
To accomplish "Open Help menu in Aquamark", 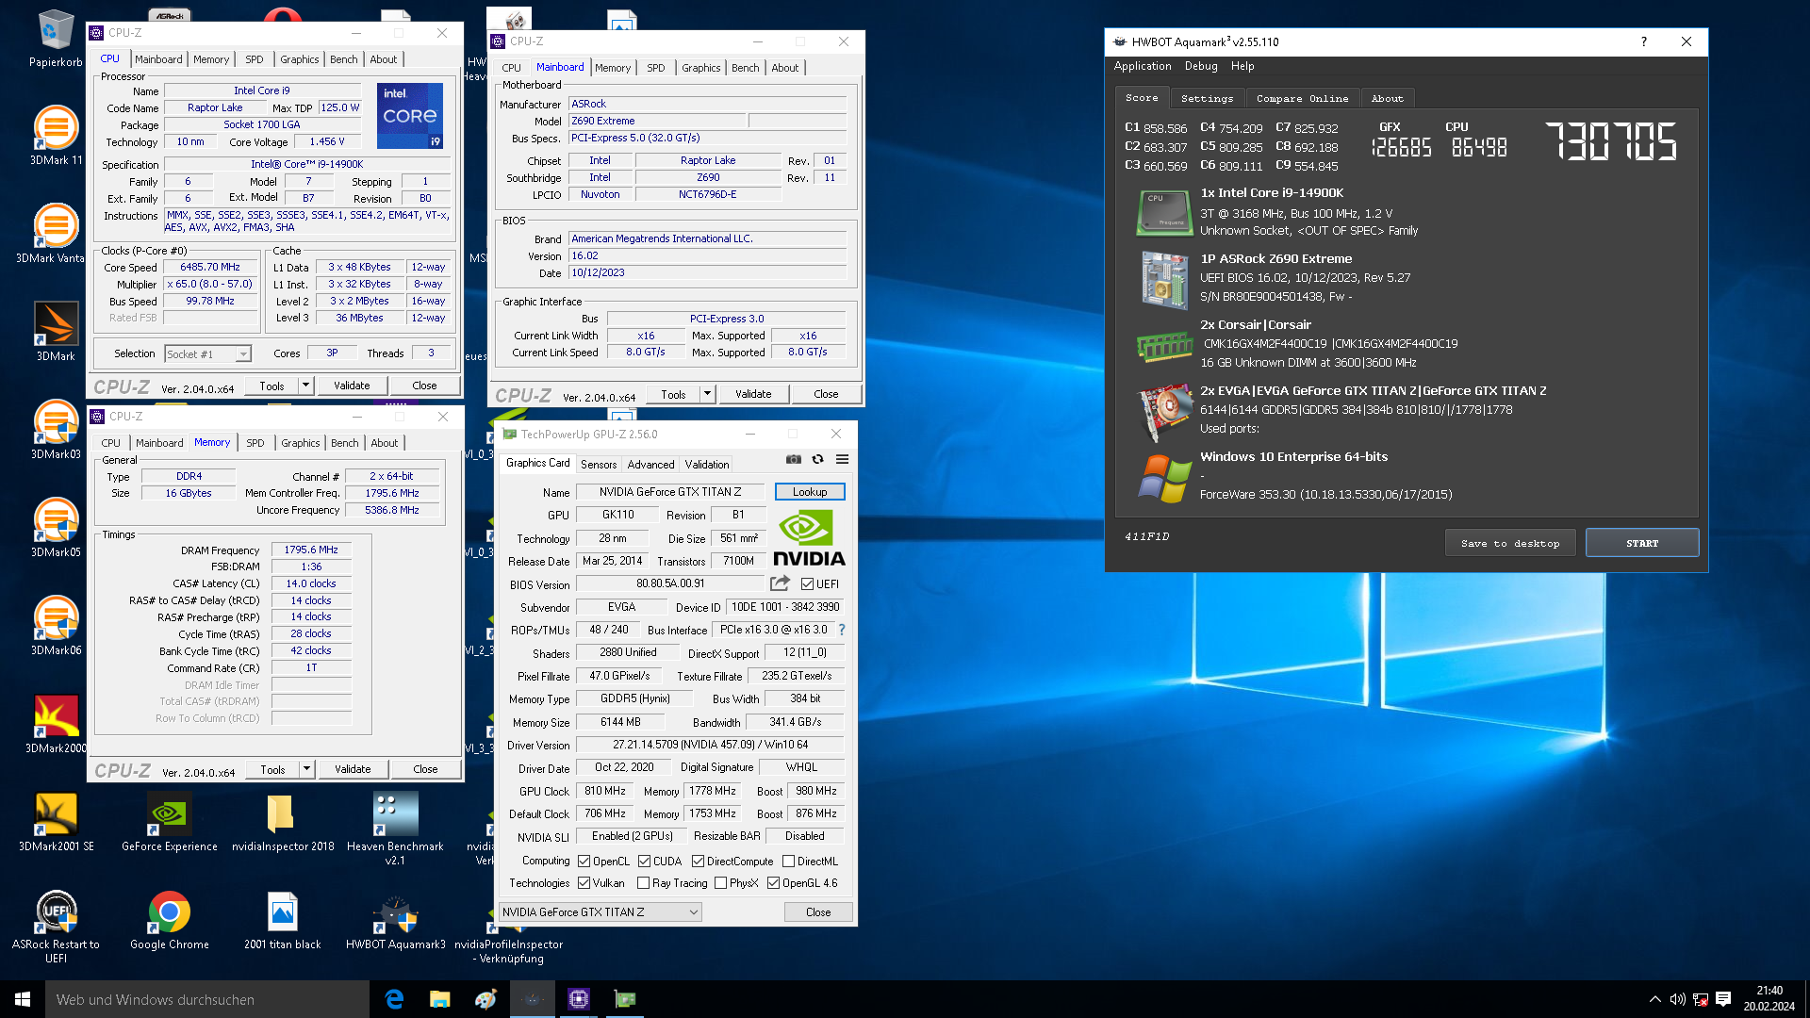I will pos(1242,66).
